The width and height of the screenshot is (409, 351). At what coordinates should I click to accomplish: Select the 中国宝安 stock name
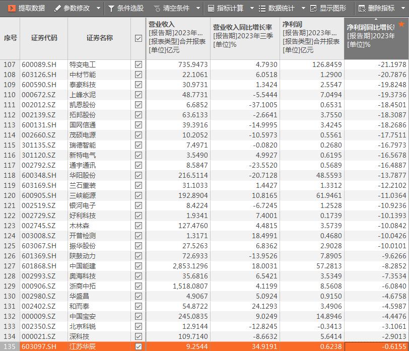83,316
